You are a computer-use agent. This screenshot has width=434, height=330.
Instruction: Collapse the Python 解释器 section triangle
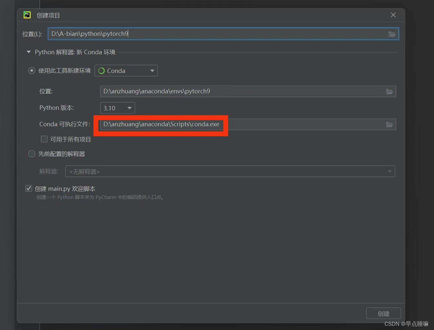[29, 52]
